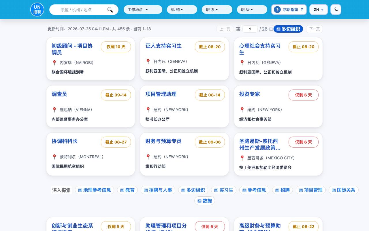Click 截止 08-14 badge on 项目管理助理 card
This screenshot has height=231, width=369.
pyautogui.click(x=210, y=95)
